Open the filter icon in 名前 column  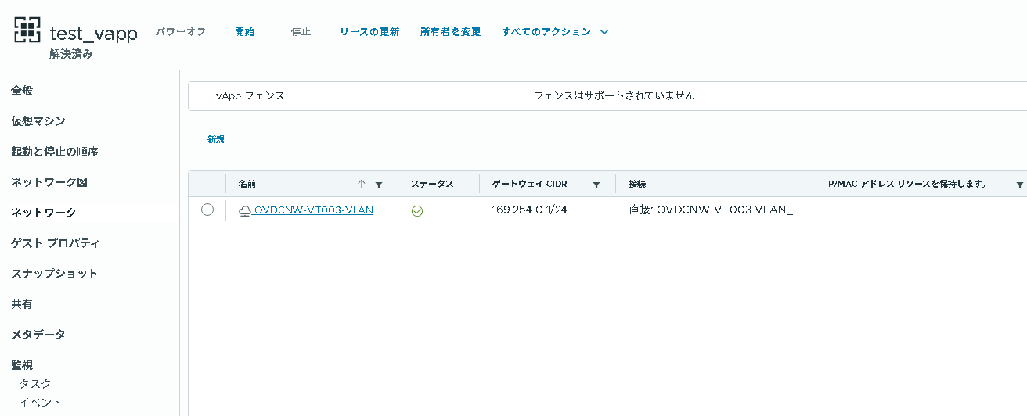click(379, 185)
